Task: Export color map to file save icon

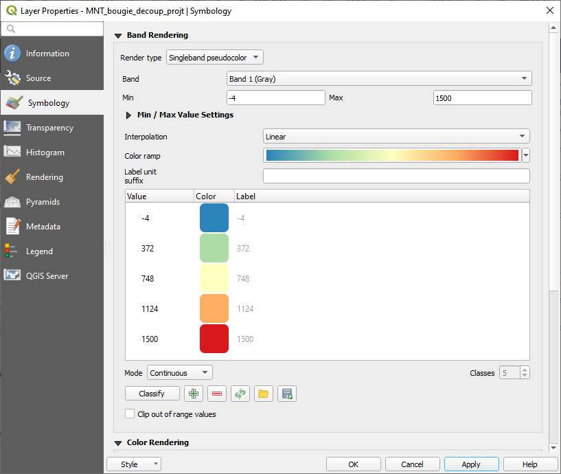Action: [x=287, y=394]
